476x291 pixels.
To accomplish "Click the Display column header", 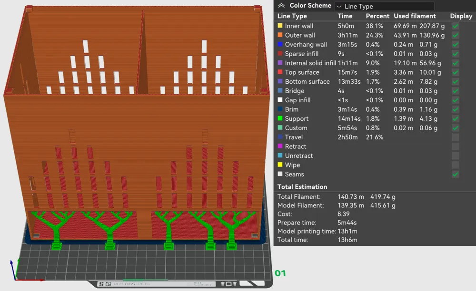I will 461,16.
